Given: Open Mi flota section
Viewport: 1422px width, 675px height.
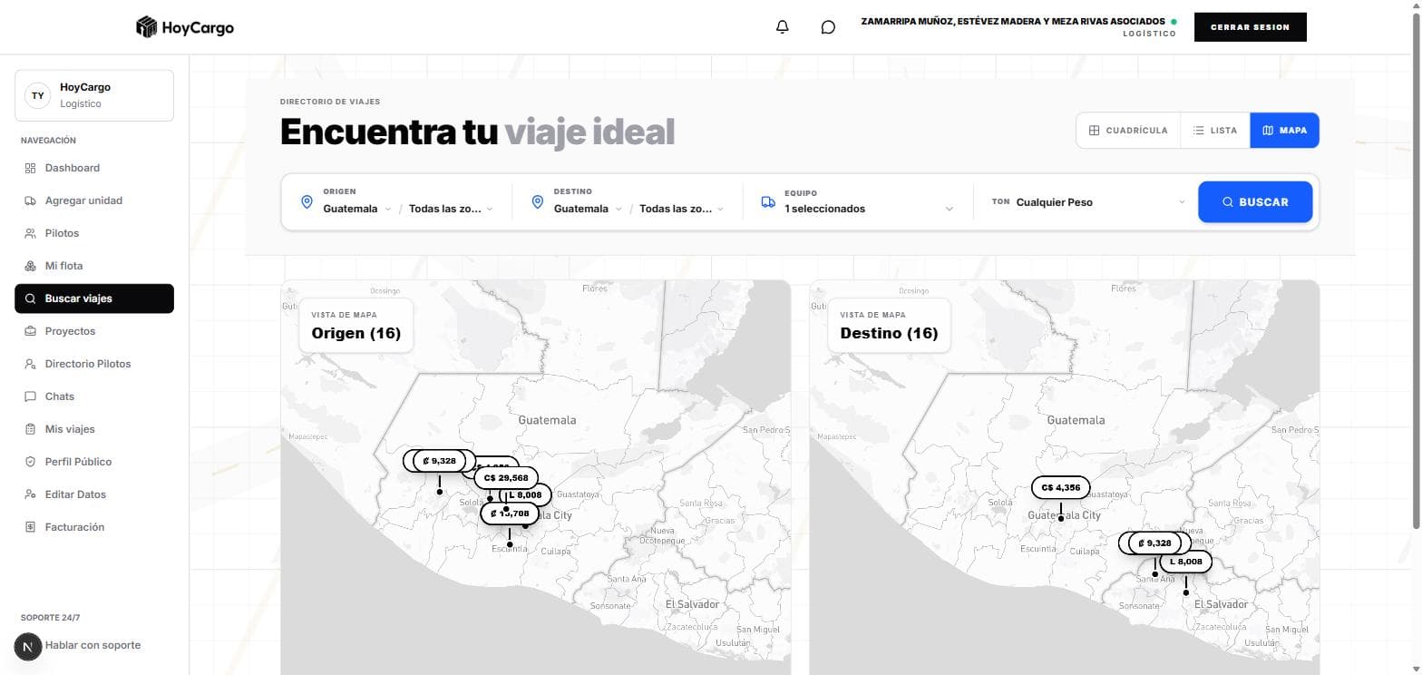Looking at the screenshot, I should tap(94, 266).
